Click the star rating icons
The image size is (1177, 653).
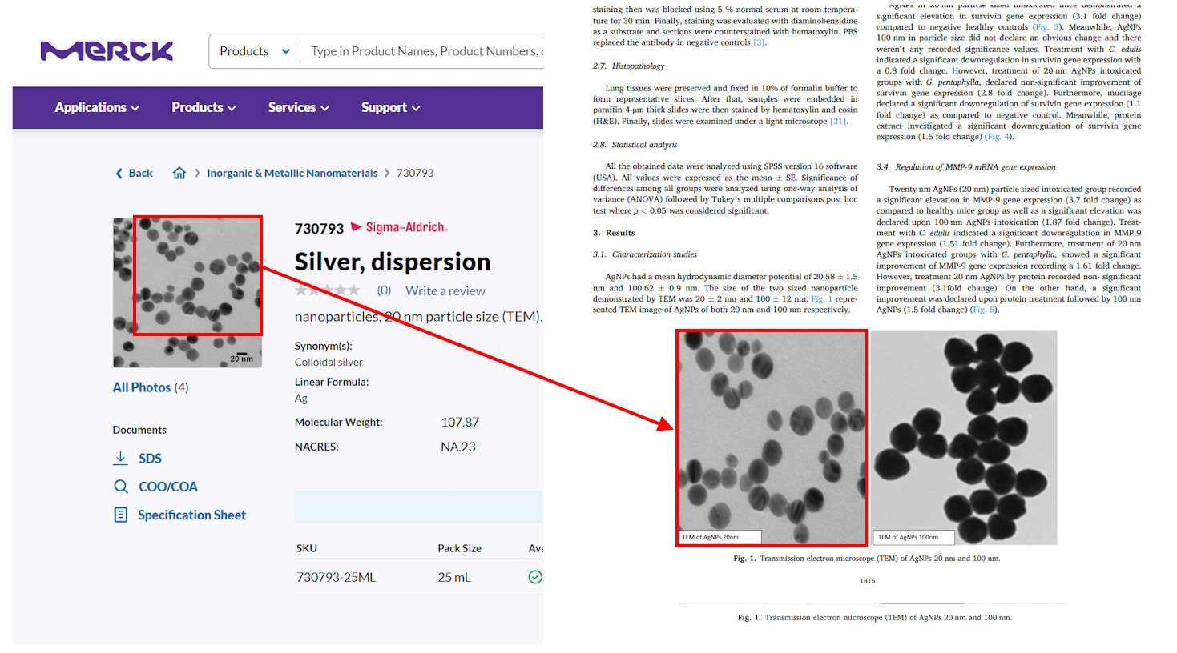click(327, 290)
